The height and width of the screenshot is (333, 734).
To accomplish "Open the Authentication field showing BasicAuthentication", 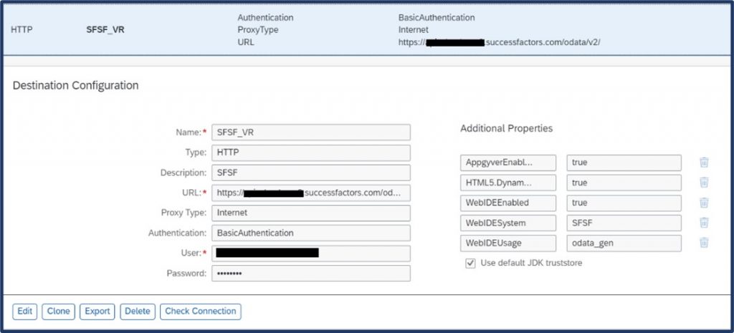I will [x=311, y=233].
